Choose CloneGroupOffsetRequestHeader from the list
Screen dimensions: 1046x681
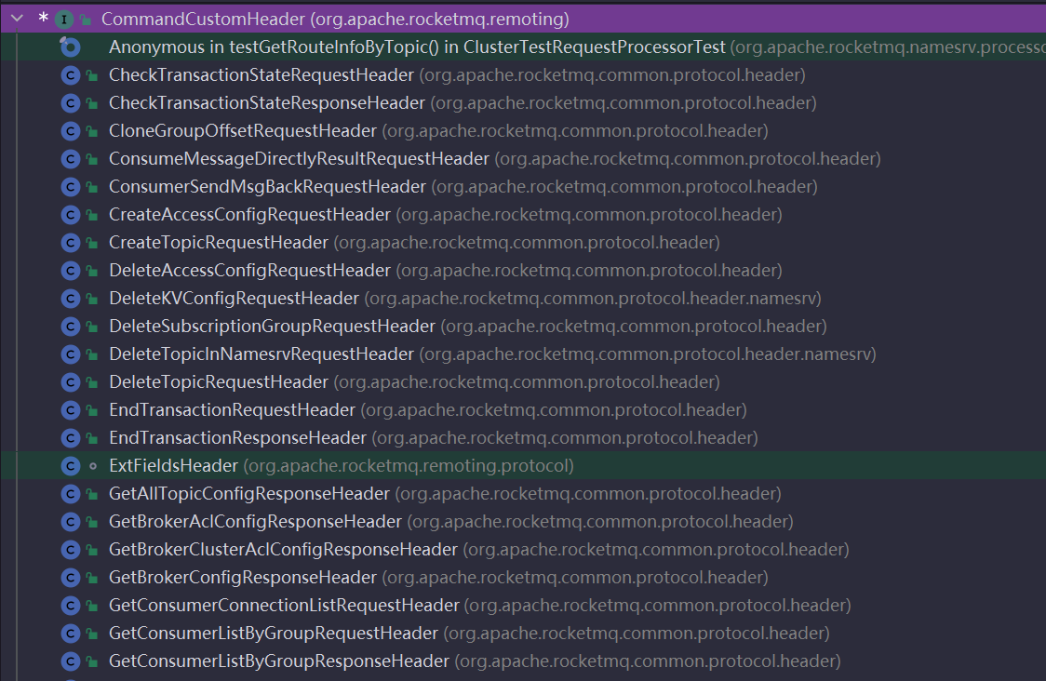[x=243, y=131]
